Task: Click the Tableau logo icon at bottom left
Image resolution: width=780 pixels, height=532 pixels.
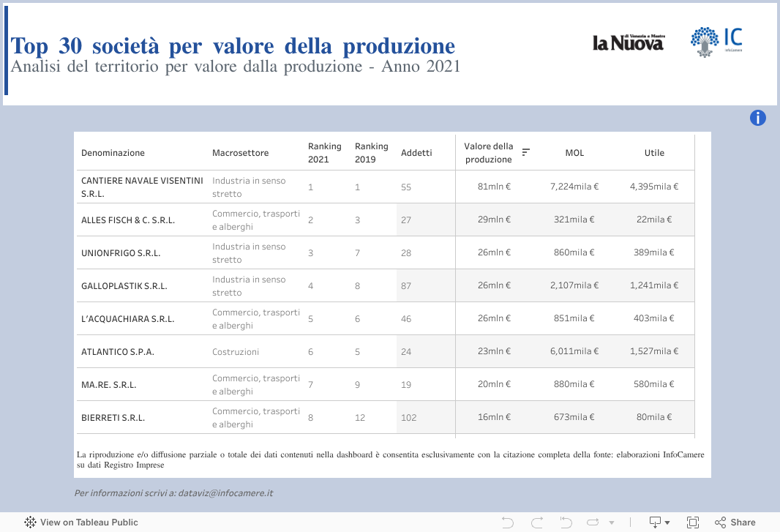Action: [x=31, y=522]
